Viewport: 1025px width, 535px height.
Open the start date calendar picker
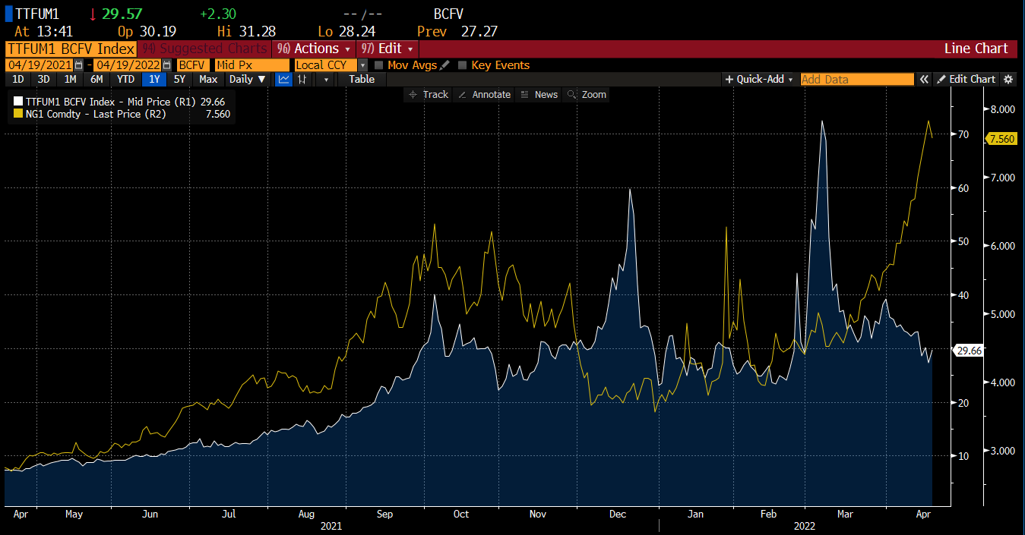[78, 65]
